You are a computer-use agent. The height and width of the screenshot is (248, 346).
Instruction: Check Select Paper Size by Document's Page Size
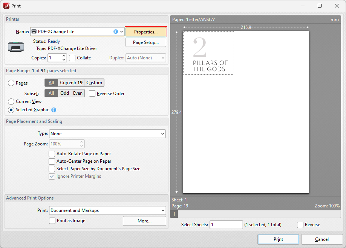coord(52,169)
